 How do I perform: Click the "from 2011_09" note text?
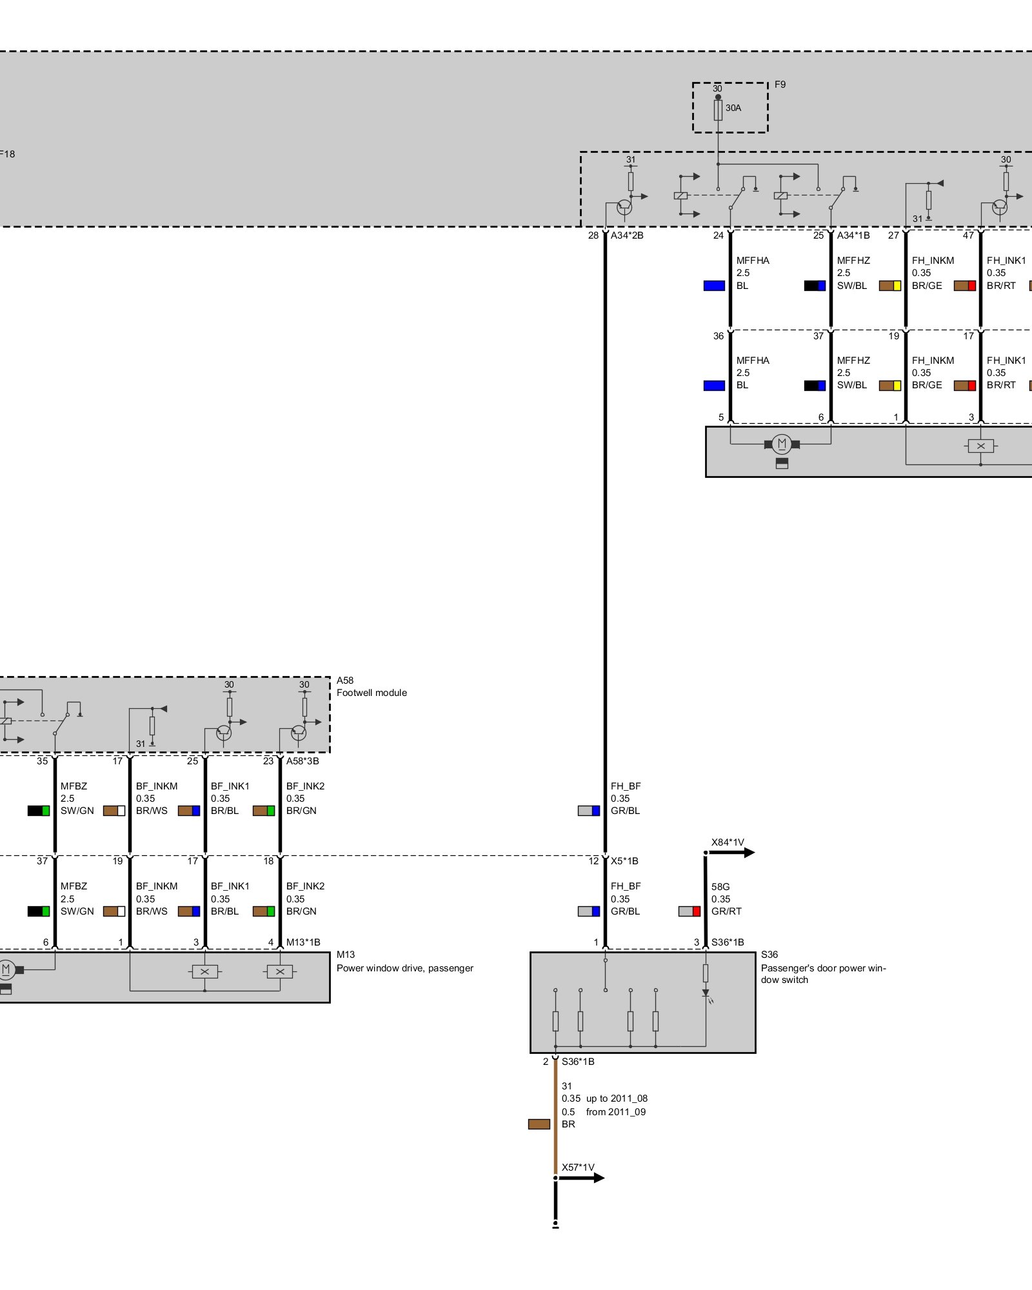tap(615, 1112)
